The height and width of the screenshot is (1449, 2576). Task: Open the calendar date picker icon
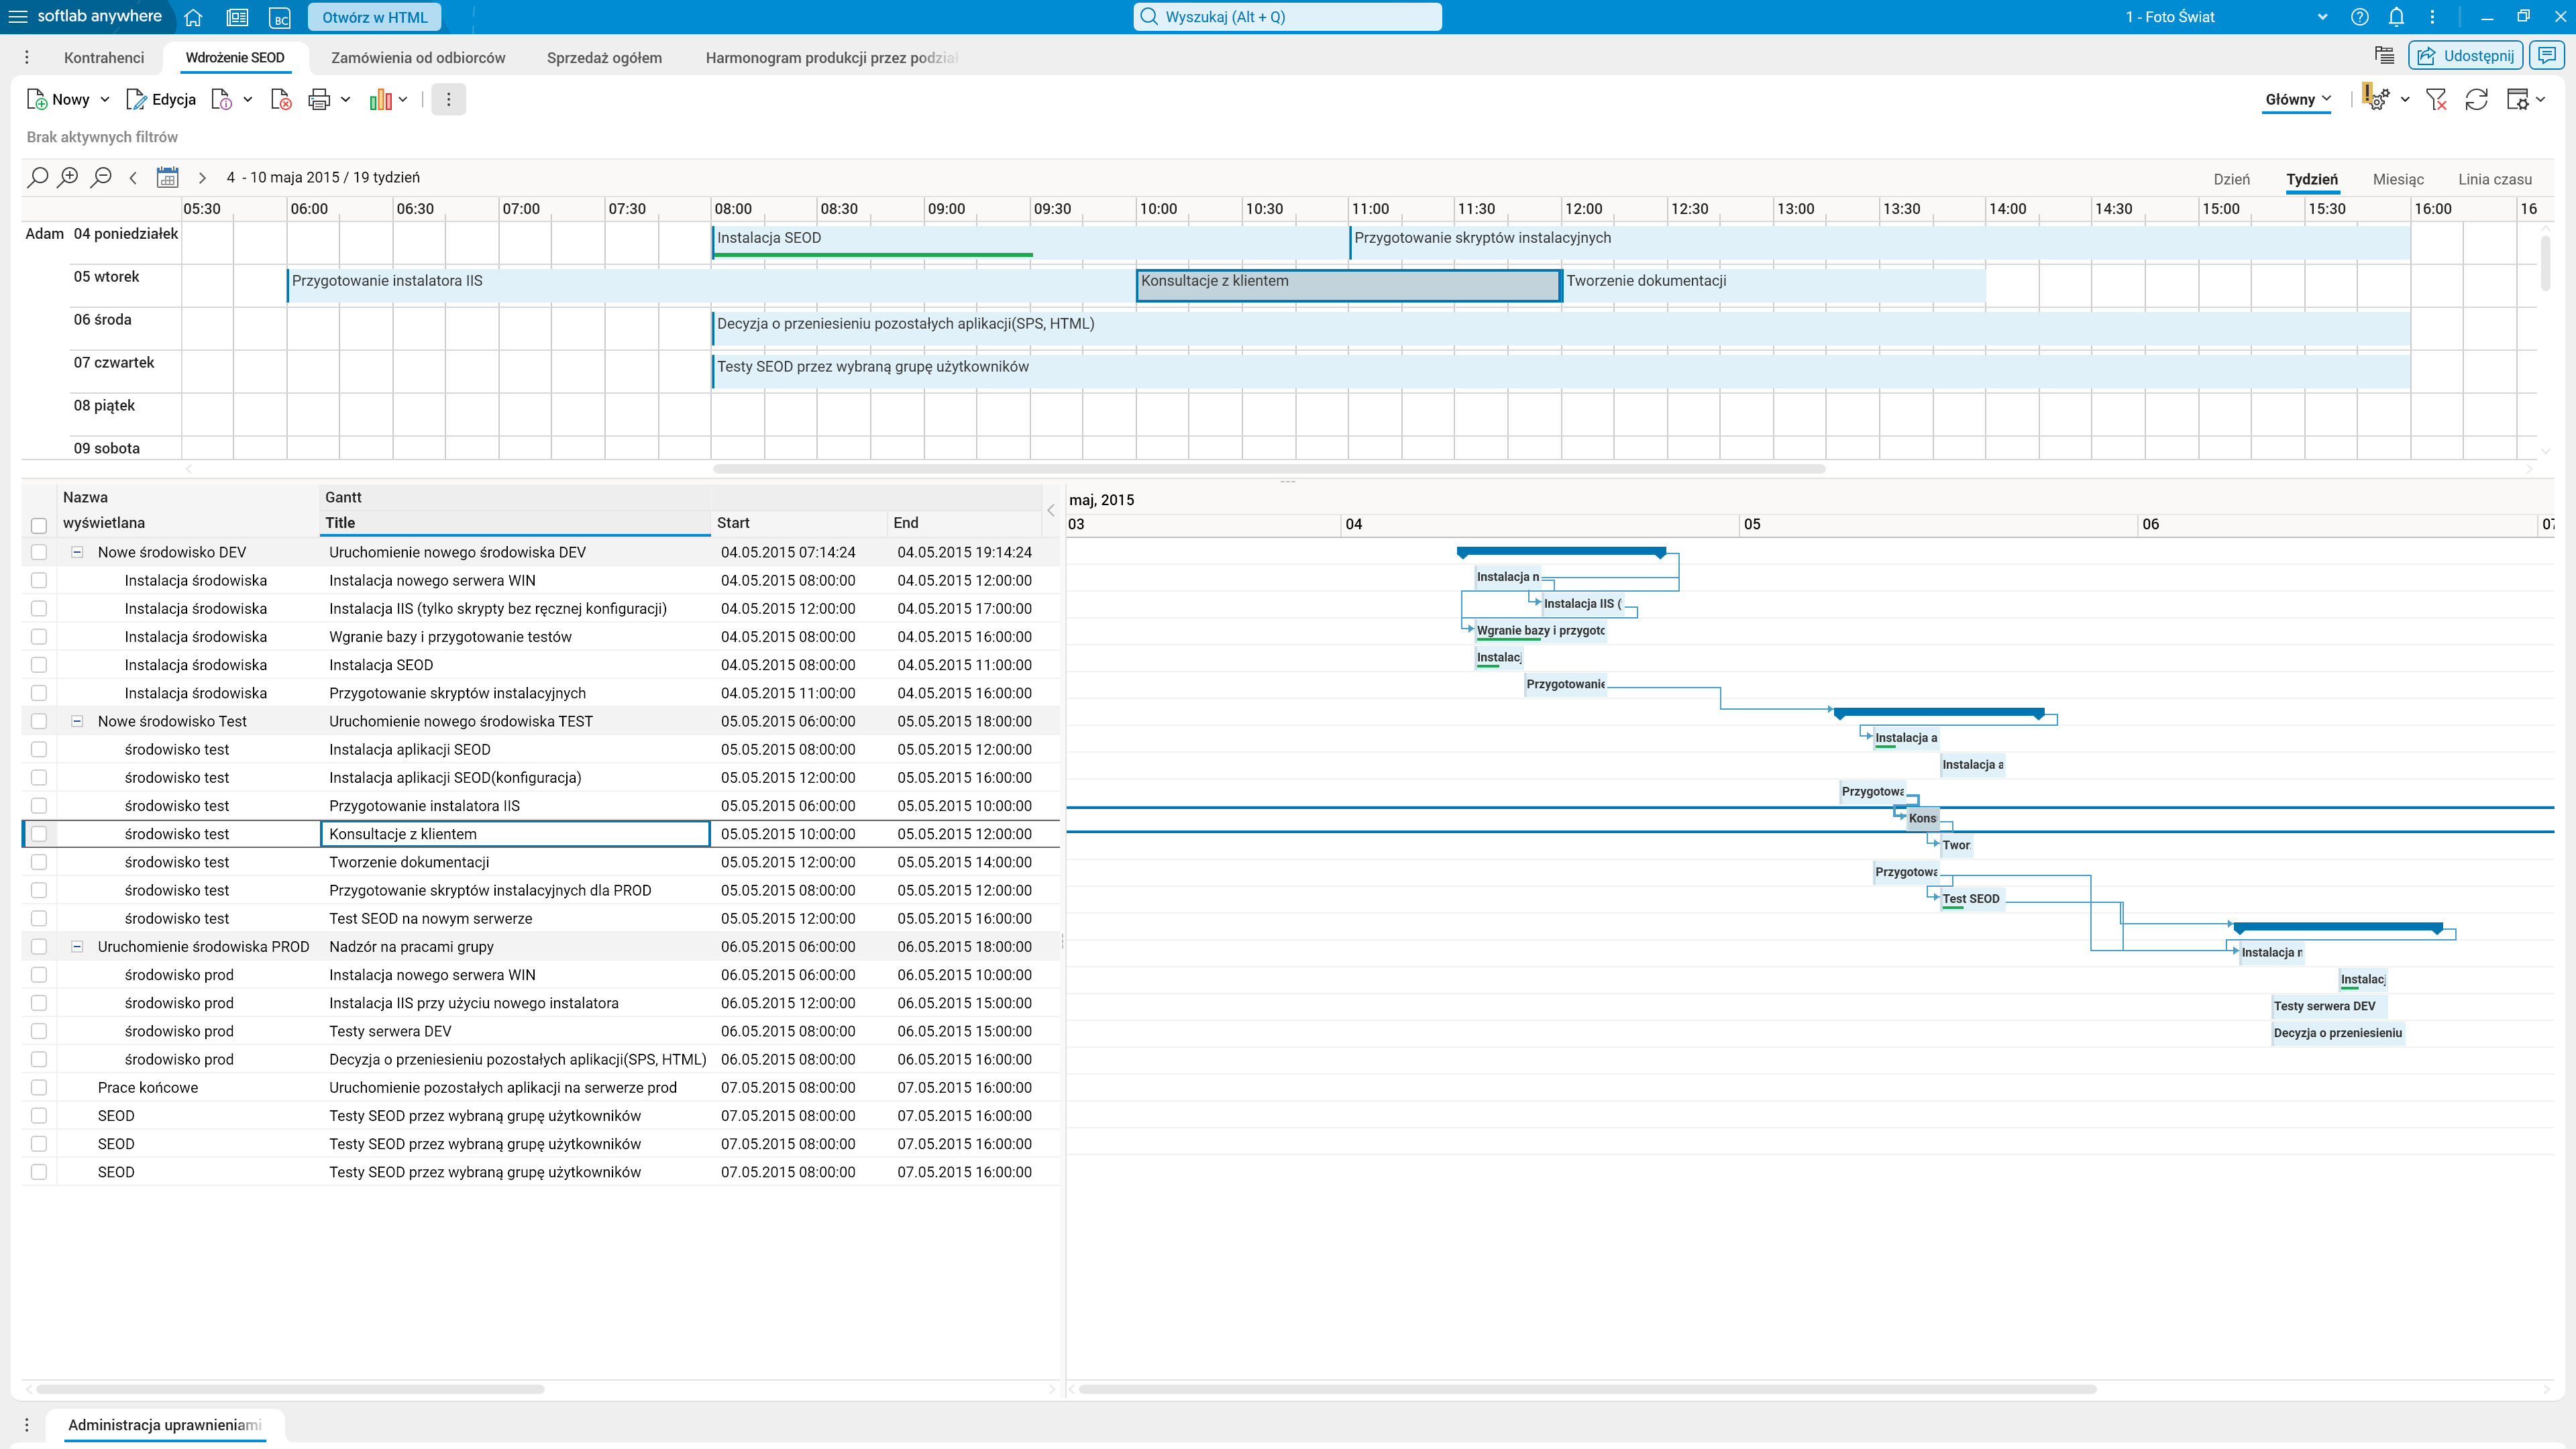point(167,177)
